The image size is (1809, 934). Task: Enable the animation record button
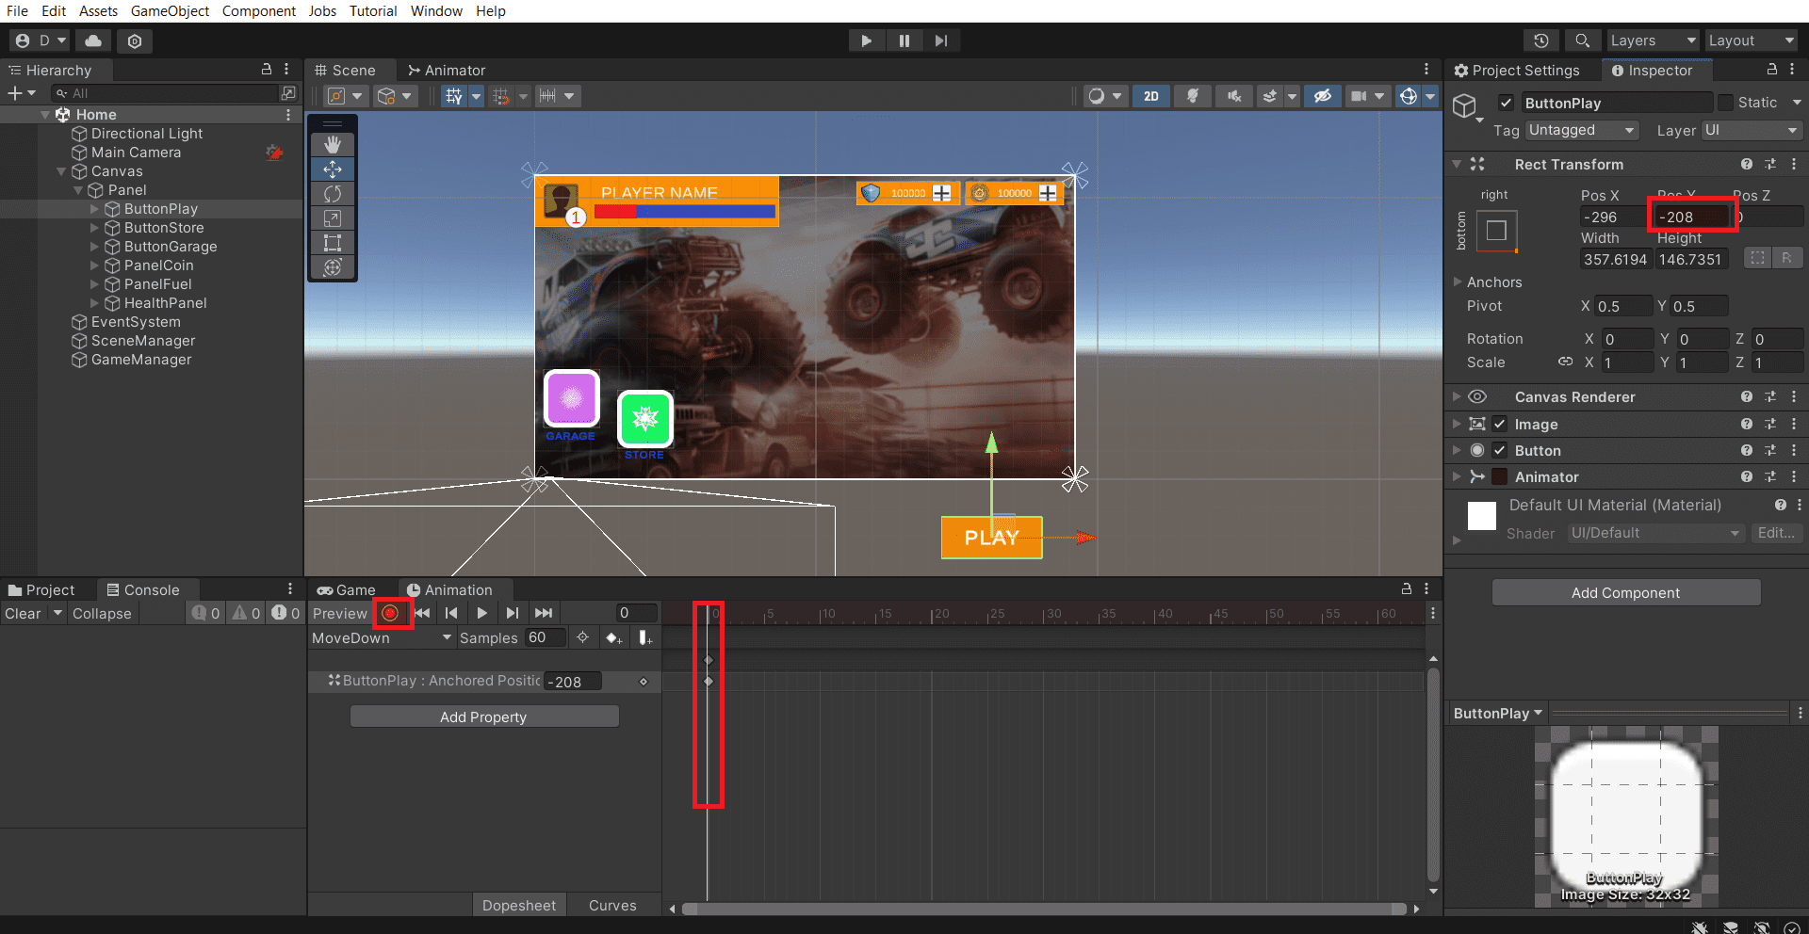(392, 613)
